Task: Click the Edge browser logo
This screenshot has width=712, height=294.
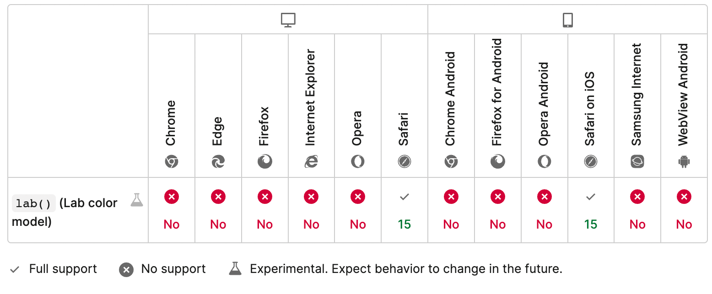Action: click(x=218, y=161)
